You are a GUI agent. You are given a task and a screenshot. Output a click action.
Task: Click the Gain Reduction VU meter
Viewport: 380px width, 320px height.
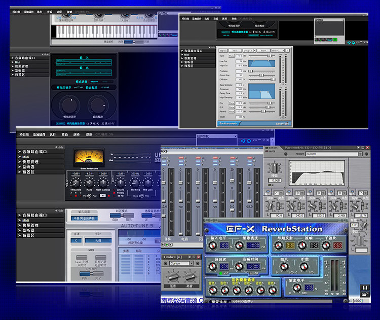(89, 157)
